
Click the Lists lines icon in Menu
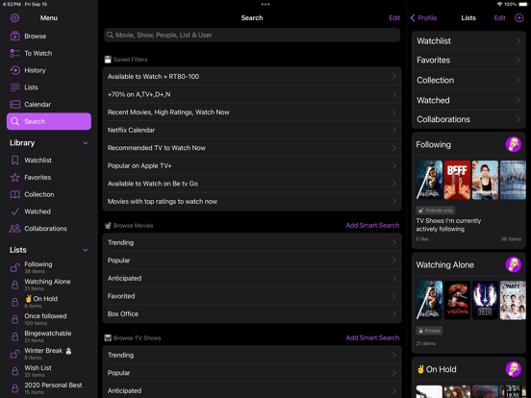(14, 87)
